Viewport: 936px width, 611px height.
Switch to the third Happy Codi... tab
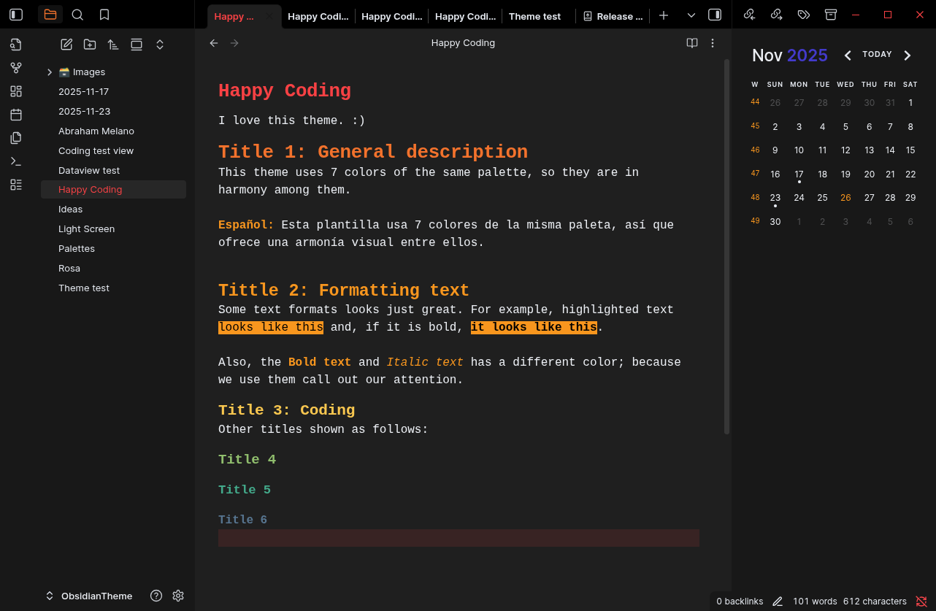pos(391,16)
